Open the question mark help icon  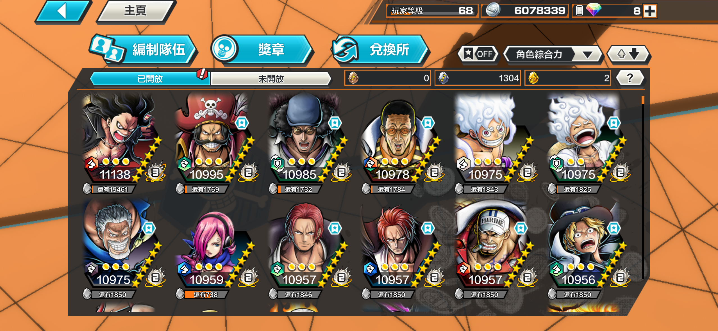(x=630, y=78)
